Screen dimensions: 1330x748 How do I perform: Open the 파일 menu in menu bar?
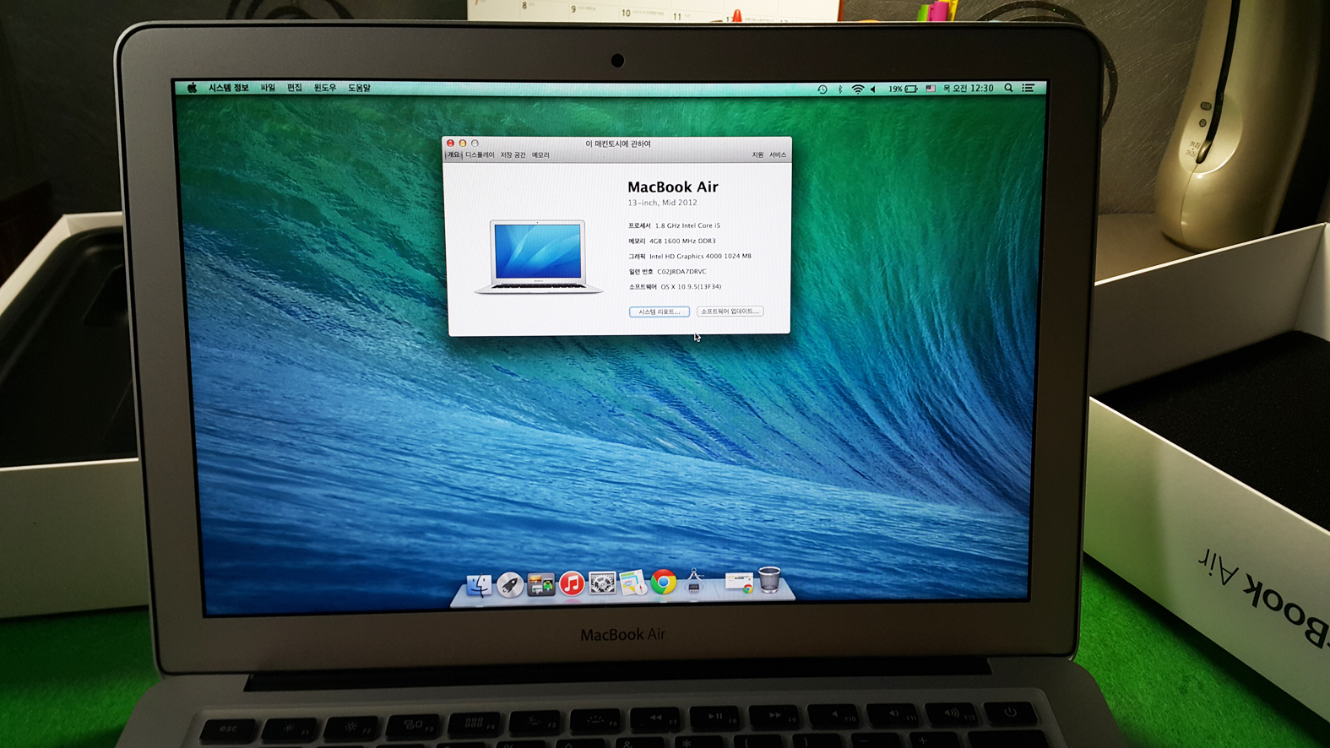pos(268,88)
